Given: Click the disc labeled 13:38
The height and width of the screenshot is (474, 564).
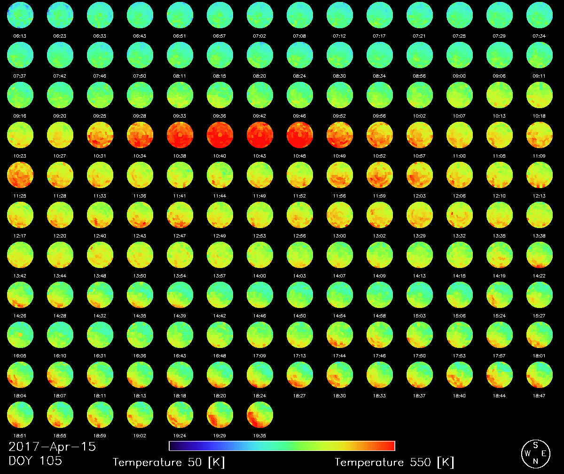Looking at the screenshot, I should pos(540,215).
